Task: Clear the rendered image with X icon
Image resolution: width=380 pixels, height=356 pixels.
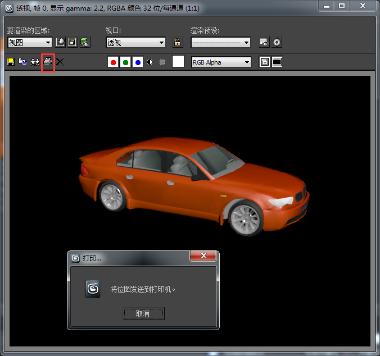Action: pos(60,62)
